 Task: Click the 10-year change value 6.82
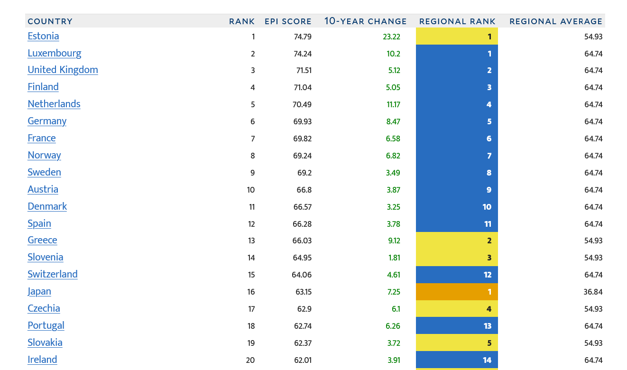393,156
